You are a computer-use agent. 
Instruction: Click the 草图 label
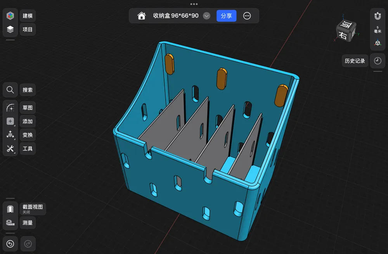click(x=28, y=108)
